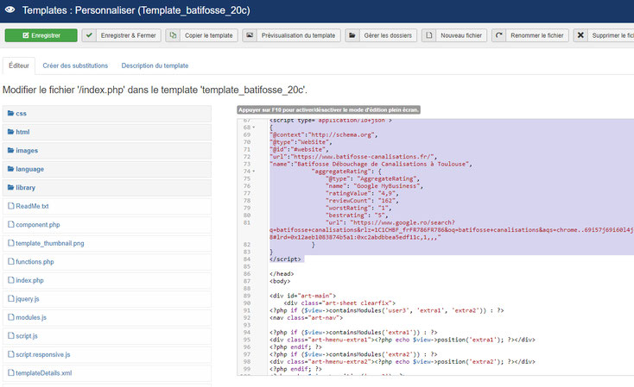This screenshot has width=634, height=387.
Task: Create a Nouveau fichier
Action: [x=454, y=35]
